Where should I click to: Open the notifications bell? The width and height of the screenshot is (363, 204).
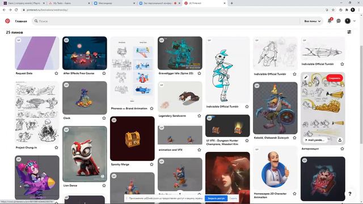(330, 21)
